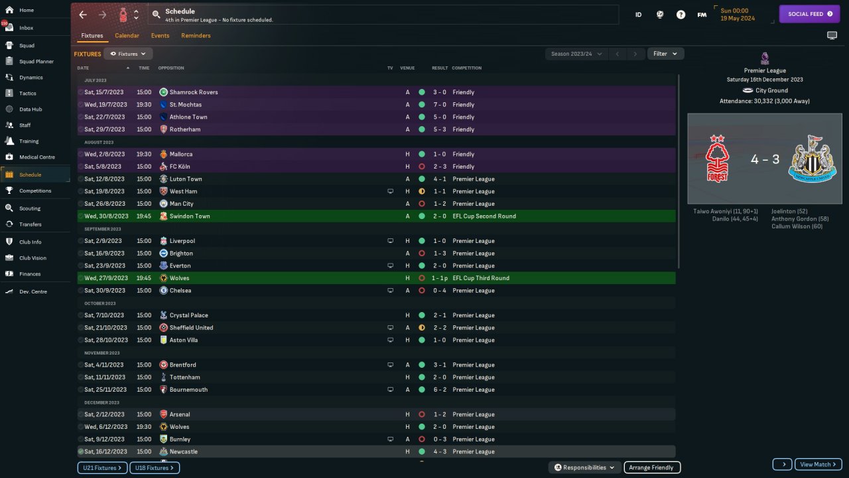Open the Season 2023/24 dropdown
The width and height of the screenshot is (849, 478).
pos(576,54)
